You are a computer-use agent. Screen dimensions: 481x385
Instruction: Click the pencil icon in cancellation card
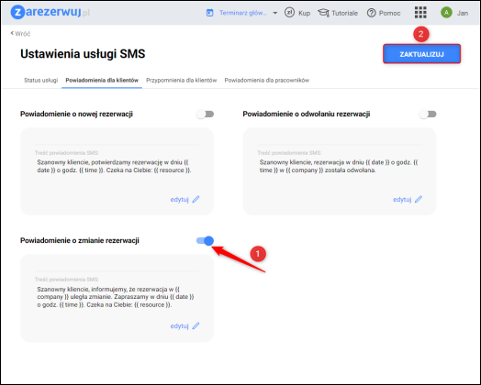click(419, 200)
